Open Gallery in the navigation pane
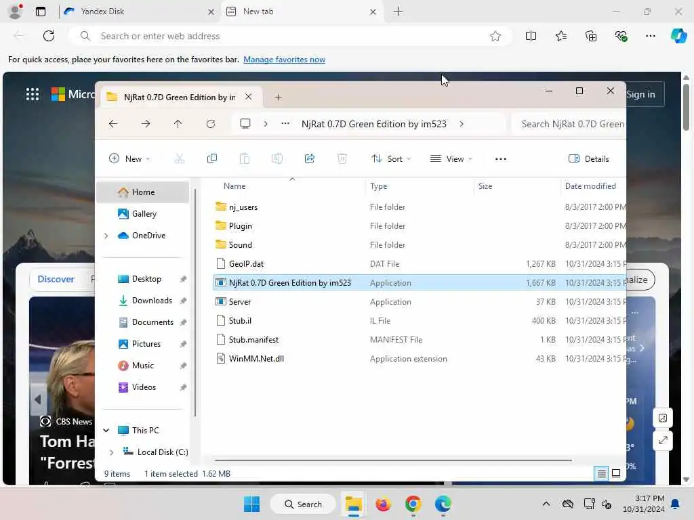The width and height of the screenshot is (694, 520). (x=144, y=214)
